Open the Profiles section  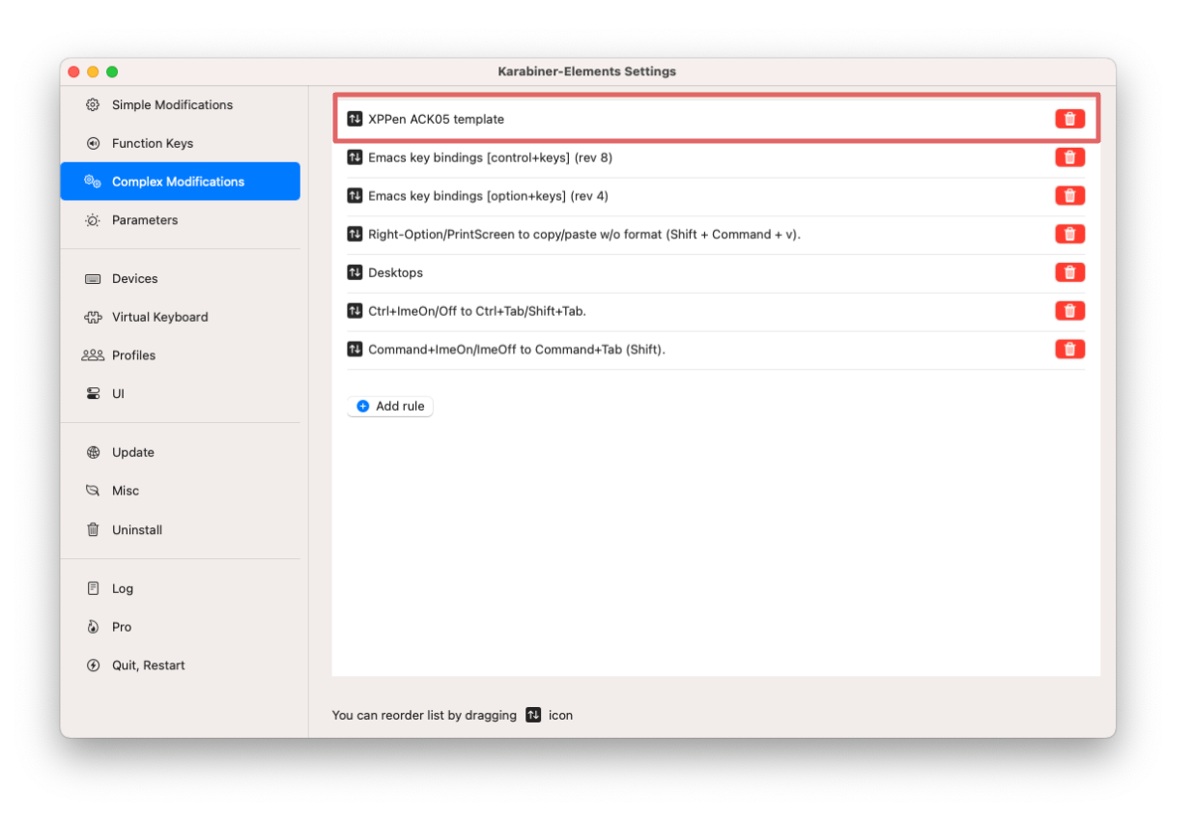(x=180, y=355)
